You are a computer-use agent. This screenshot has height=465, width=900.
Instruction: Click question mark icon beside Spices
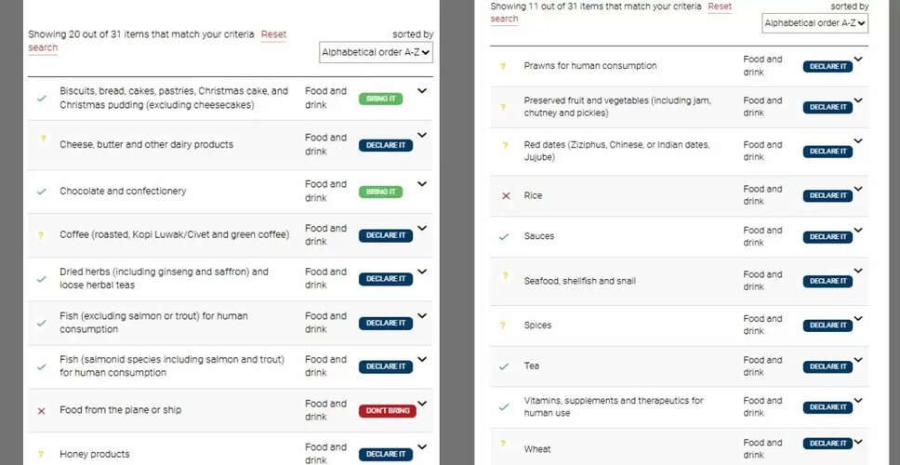point(503,325)
